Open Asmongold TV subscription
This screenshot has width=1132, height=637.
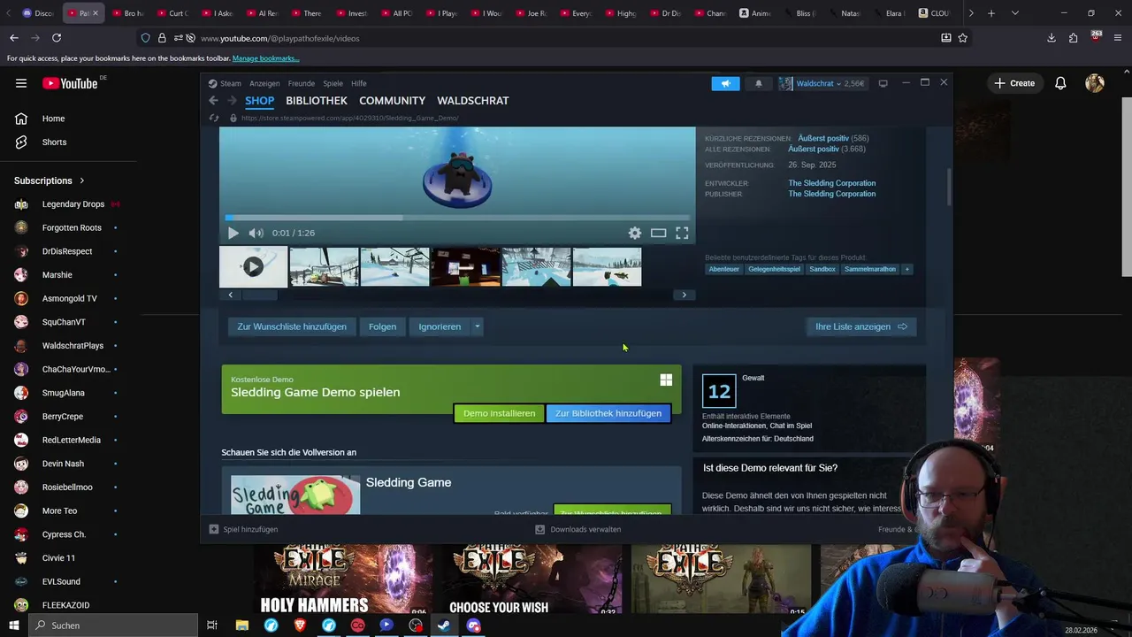coord(68,298)
